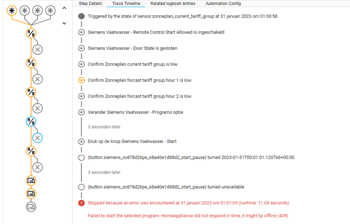Viewport: 350px width, 224px height.
Task: Click the blue X node in graph
Action: [x=38, y=137]
